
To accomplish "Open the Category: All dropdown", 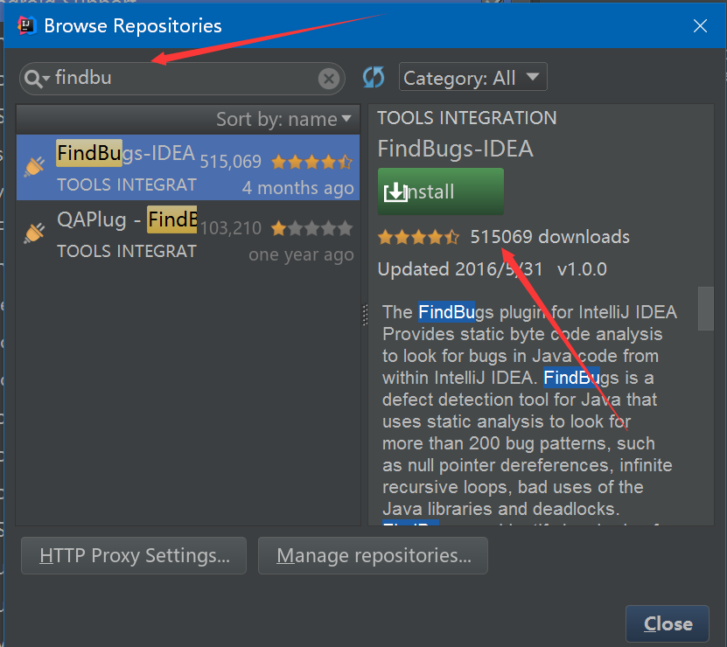I will (x=473, y=77).
